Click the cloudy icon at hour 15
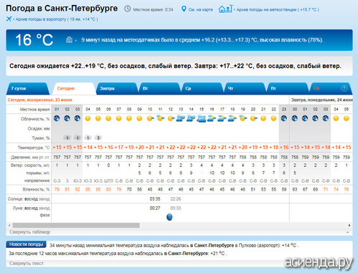 (202, 118)
